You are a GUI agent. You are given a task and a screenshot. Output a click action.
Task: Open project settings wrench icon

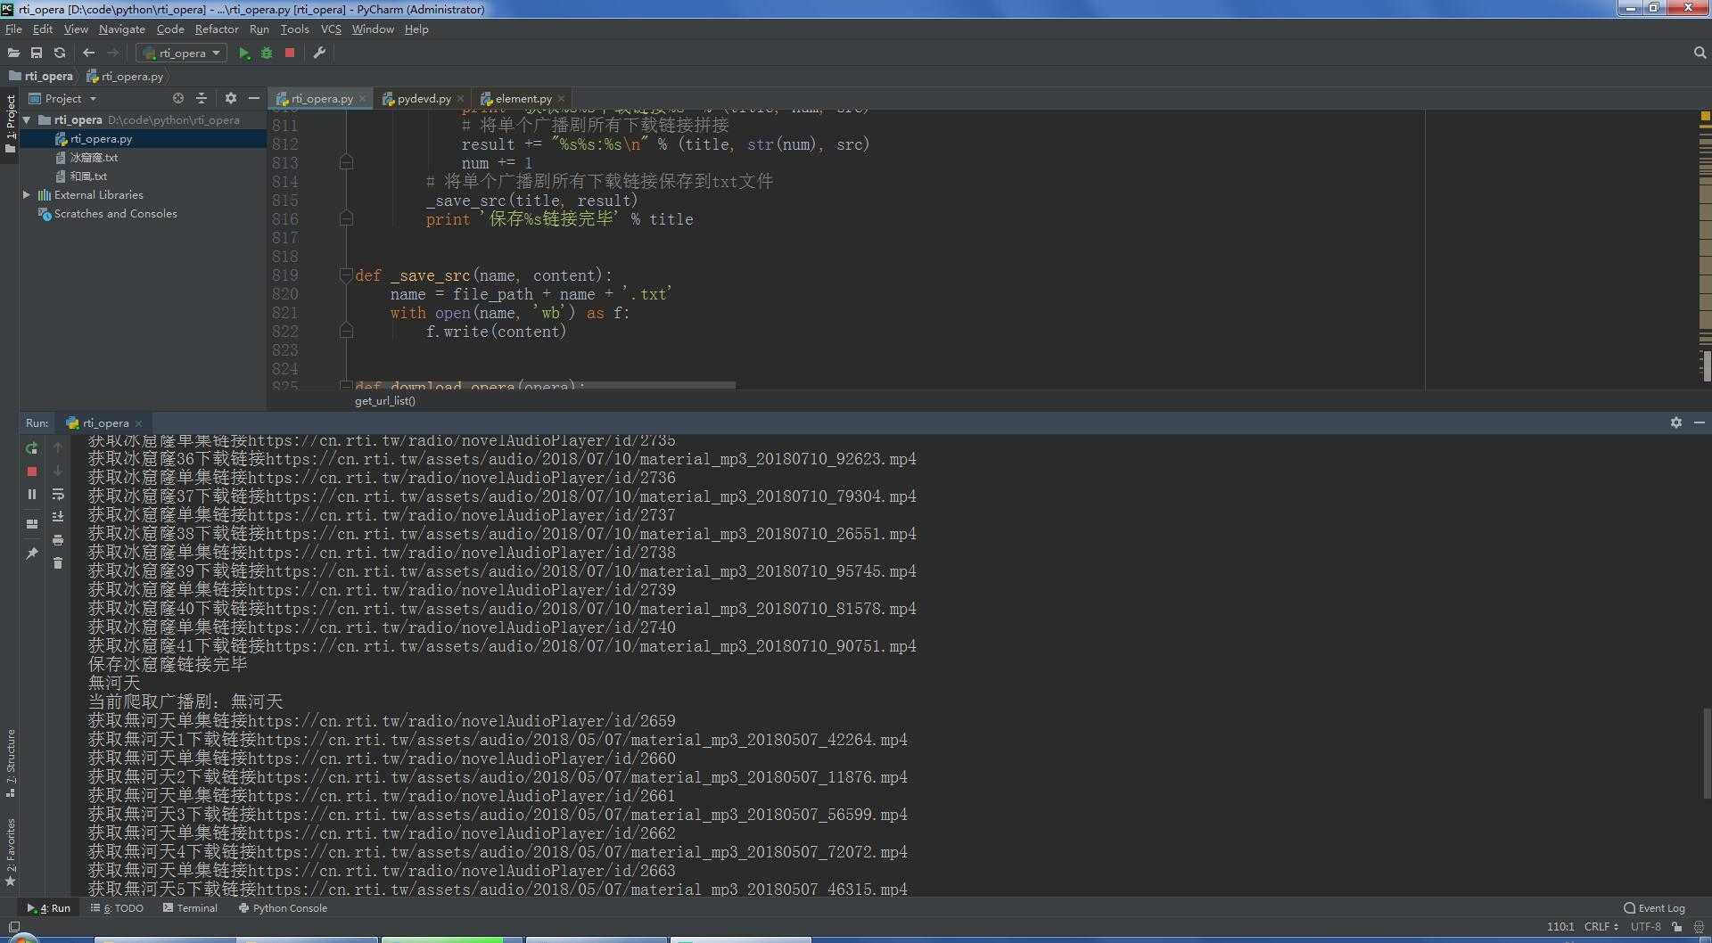click(x=319, y=53)
